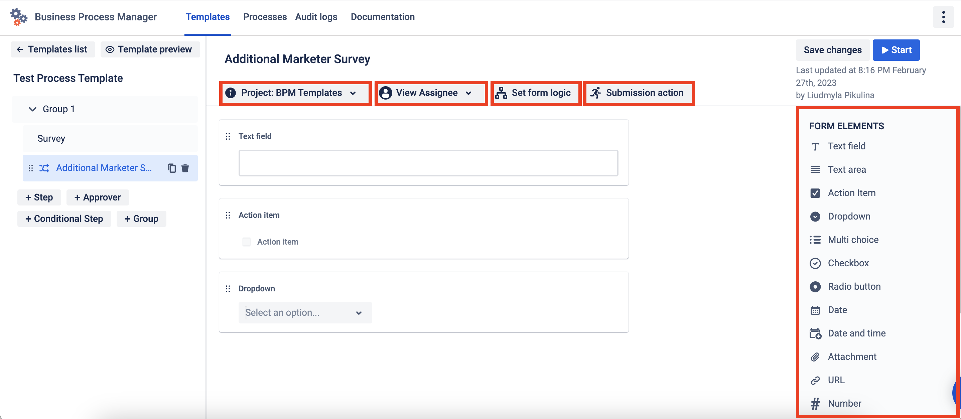
Task: Click the Multi choice list icon
Action: pos(815,240)
